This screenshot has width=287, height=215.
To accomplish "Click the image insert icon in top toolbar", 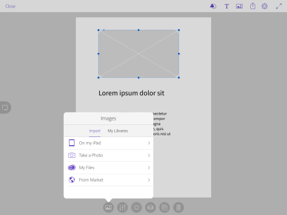I will (239, 6).
